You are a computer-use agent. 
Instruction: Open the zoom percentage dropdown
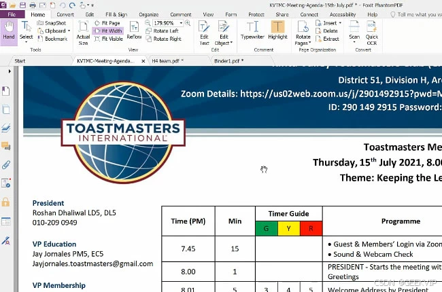(181, 23)
